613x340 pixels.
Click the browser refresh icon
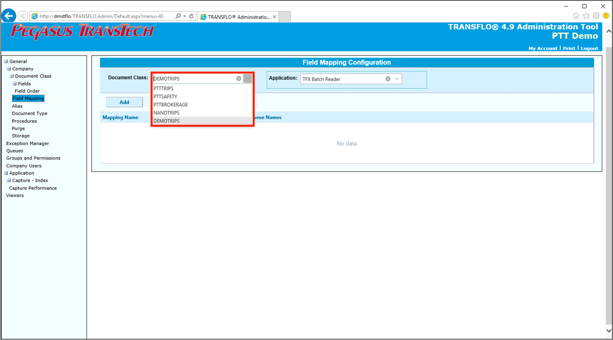[x=191, y=16]
